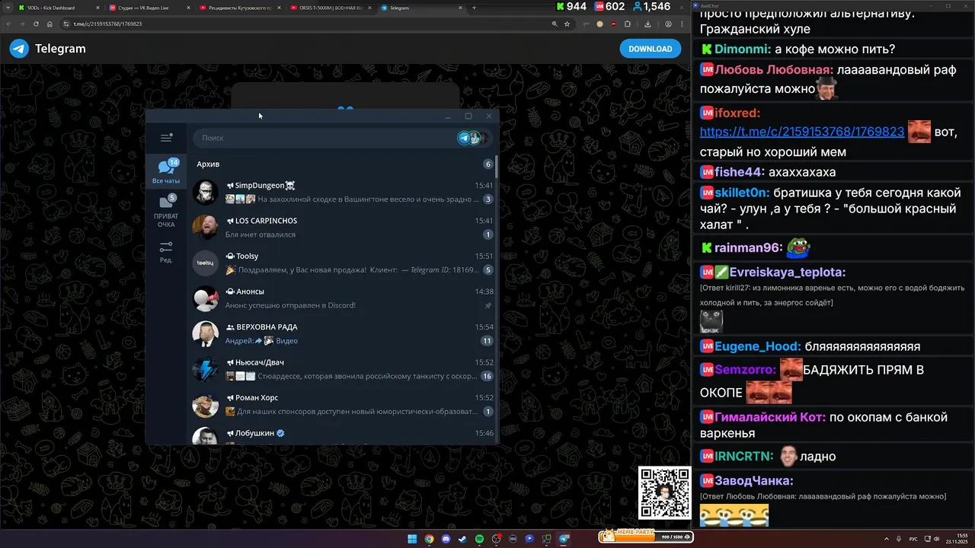Click the LOS CARPINCHOS avatar
The width and height of the screenshot is (975, 548).
[205, 228]
